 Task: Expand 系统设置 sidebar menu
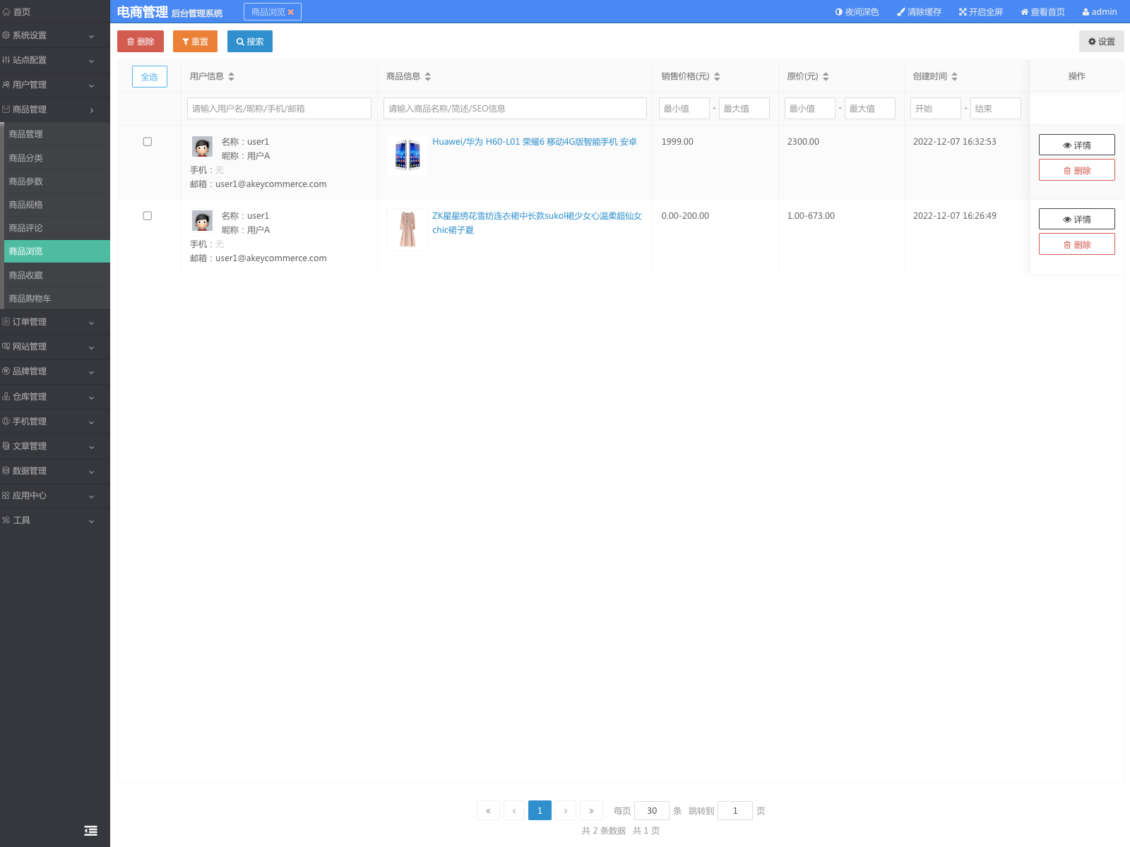click(x=55, y=35)
